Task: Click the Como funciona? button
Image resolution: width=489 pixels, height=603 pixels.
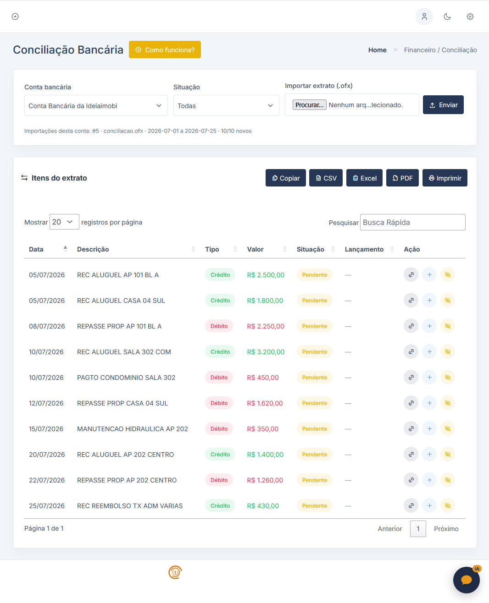Action: click(x=165, y=49)
